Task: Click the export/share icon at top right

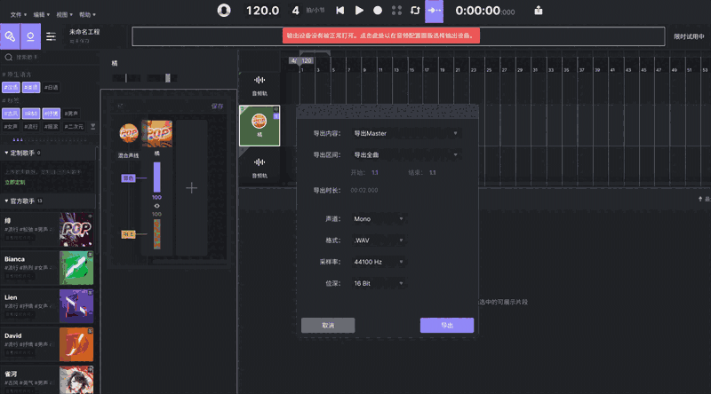Action: (x=539, y=11)
